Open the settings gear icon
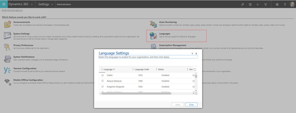The height and width of the screenshot is (113, 296). tap(277, 4)
